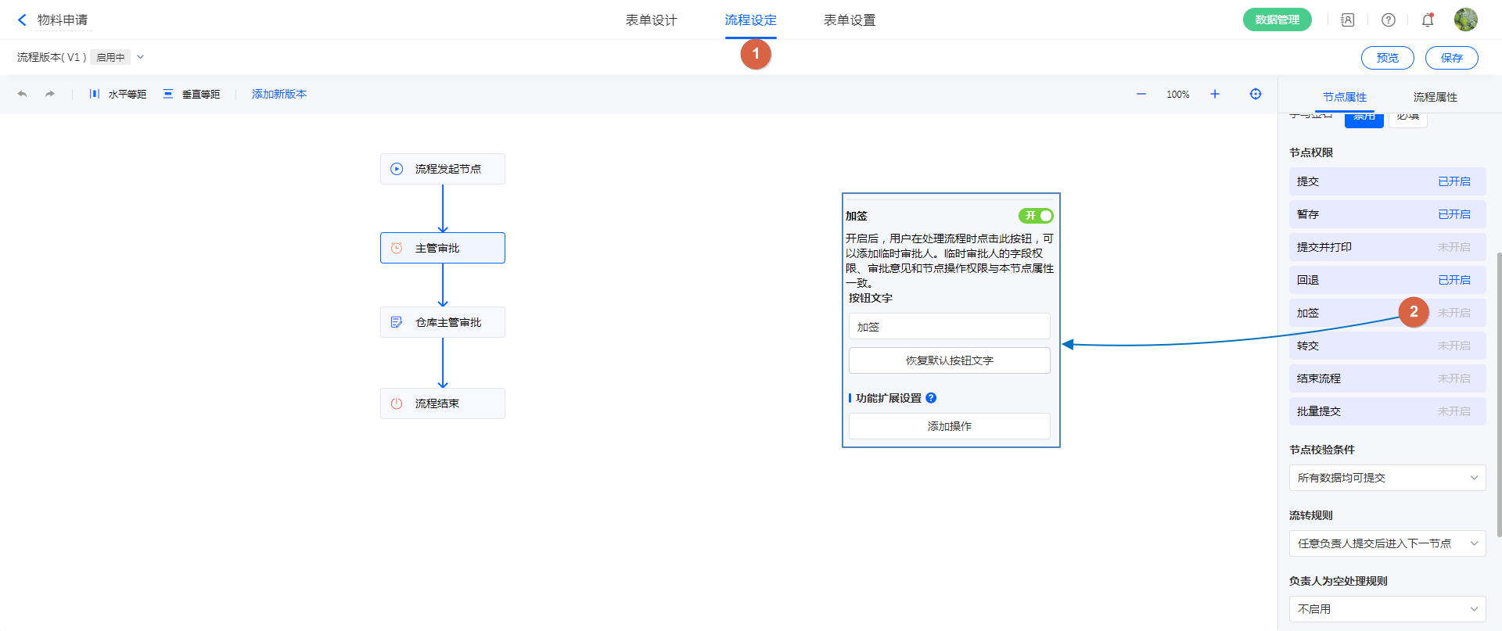This screenshot has width=1502, height=631.
Task: Expand the 流程版本 version dropdown
Action: pyautogui.click(x=141, y=57)
